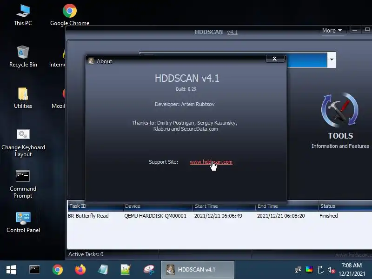Launch Chrome from the taskbar
The height and width of the screenshot is (279, 372).
pos(57,270)
